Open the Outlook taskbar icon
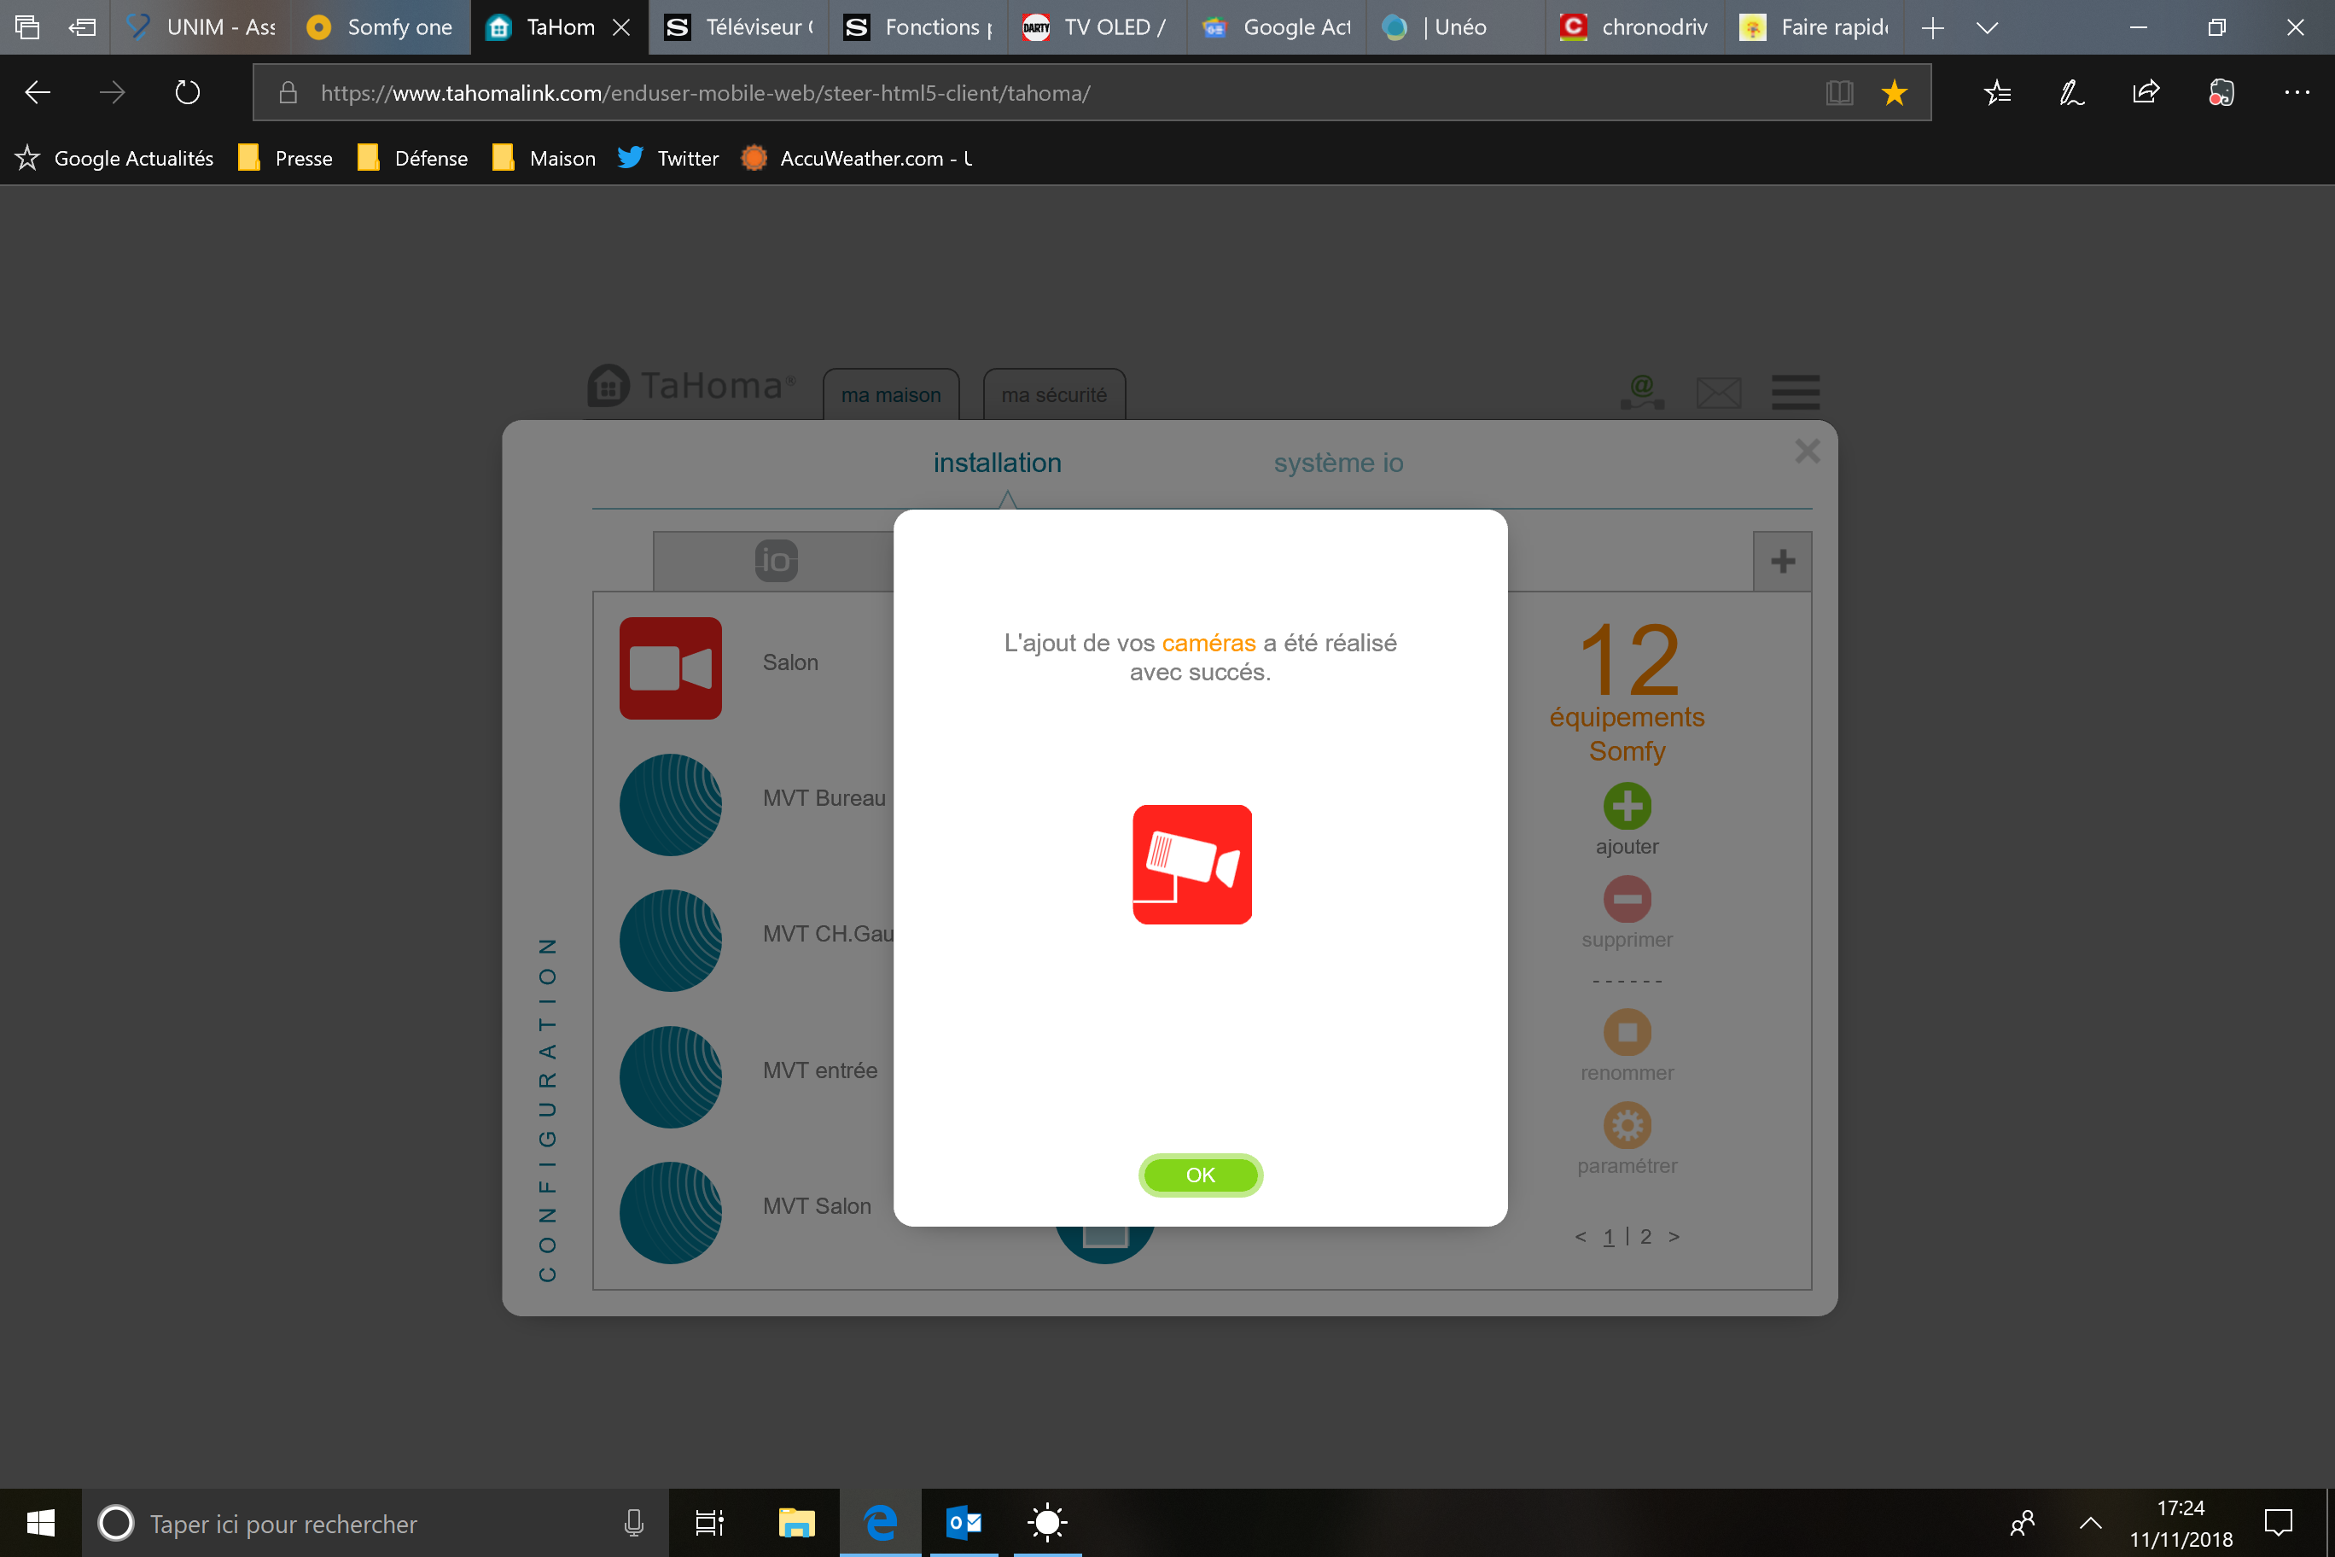This screenshot has width=2335, height=1557. pyautogui.click(x=963, y=1522)
